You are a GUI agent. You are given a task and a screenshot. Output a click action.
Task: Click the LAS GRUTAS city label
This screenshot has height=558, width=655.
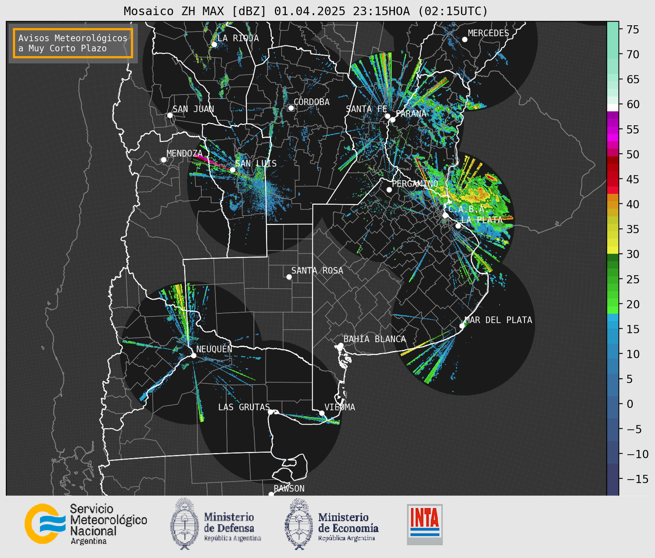244,407
